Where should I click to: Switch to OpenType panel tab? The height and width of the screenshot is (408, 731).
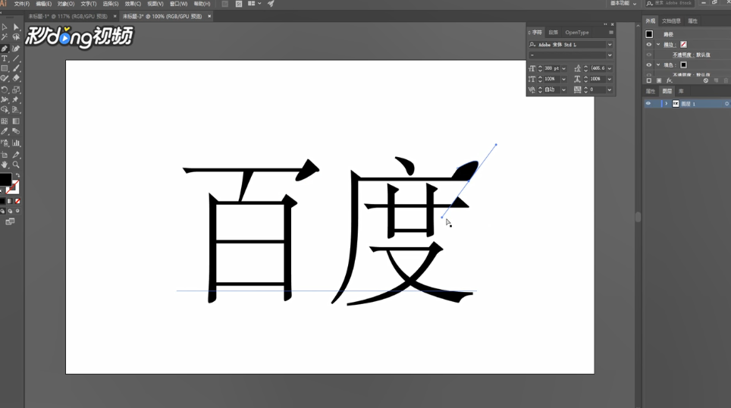(577, 33)
